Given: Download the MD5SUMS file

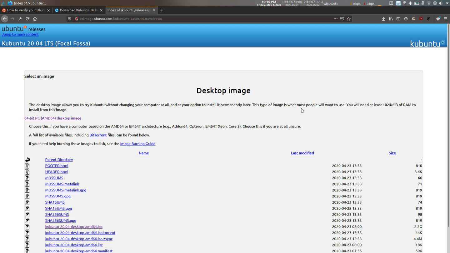Looking at the screenshot, I should [54, 178].
